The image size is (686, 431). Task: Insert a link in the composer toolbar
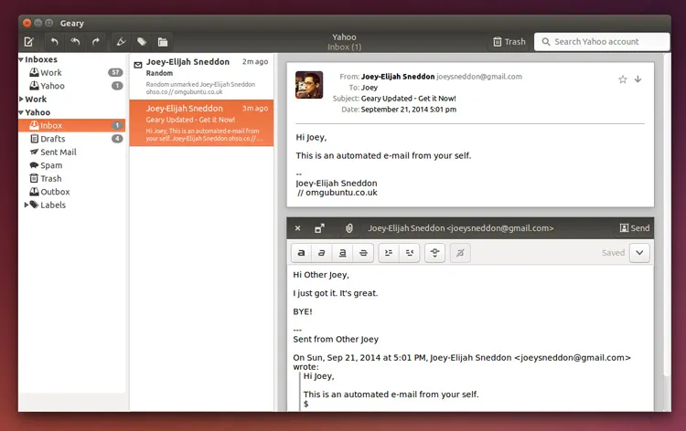coord(435,253)
